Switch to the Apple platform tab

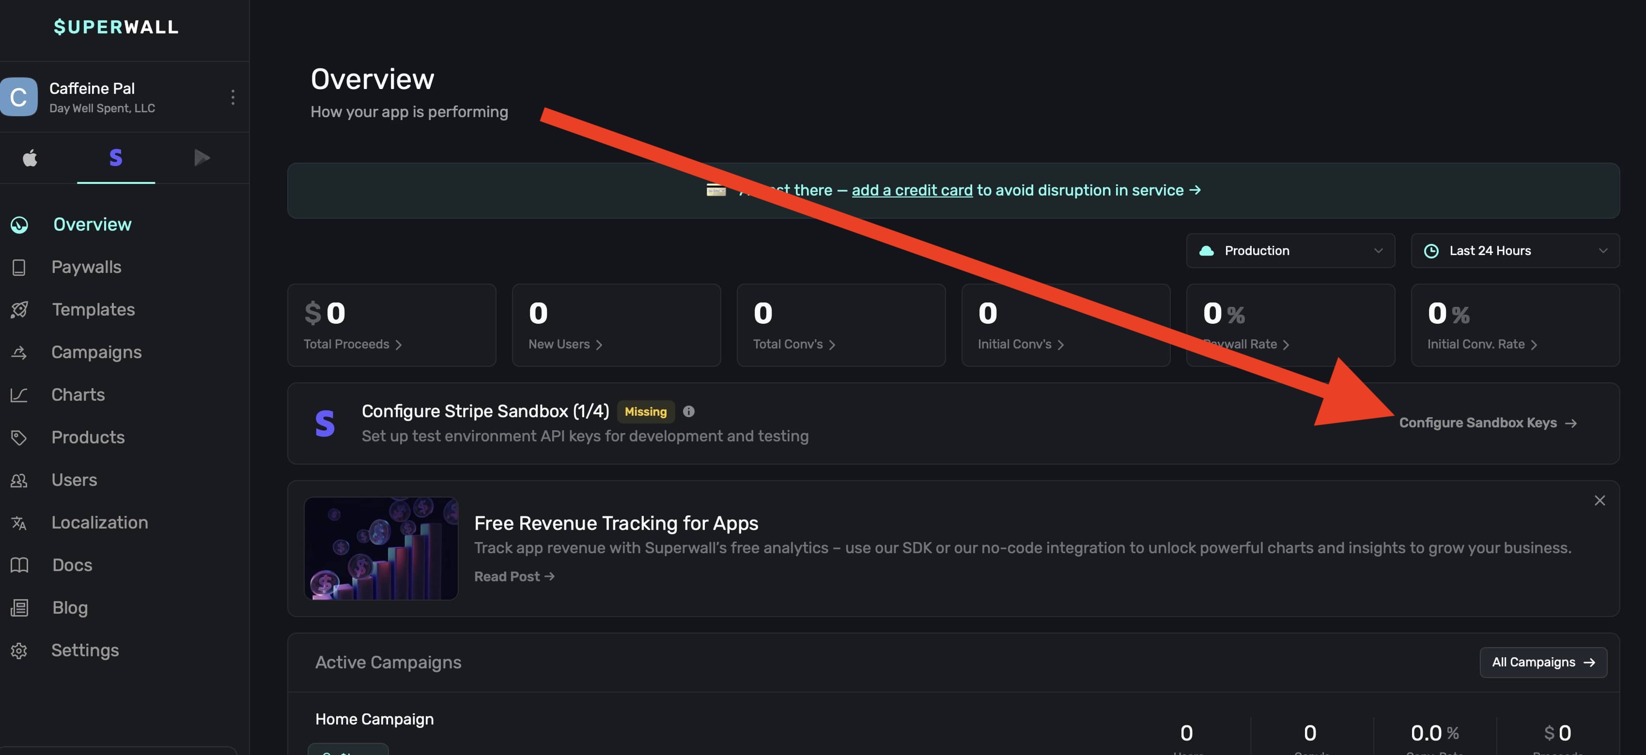tap(30, 158)
